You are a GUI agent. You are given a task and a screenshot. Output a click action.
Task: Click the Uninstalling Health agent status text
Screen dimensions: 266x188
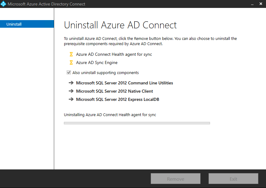click(110, 115)
